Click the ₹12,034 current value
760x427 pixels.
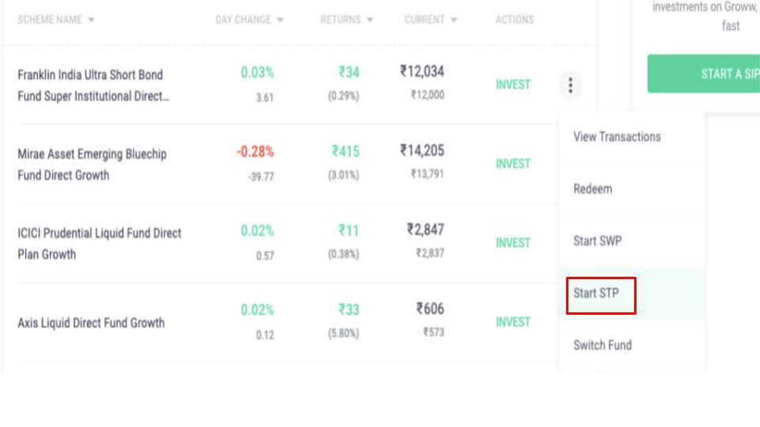tap(422, 72)
